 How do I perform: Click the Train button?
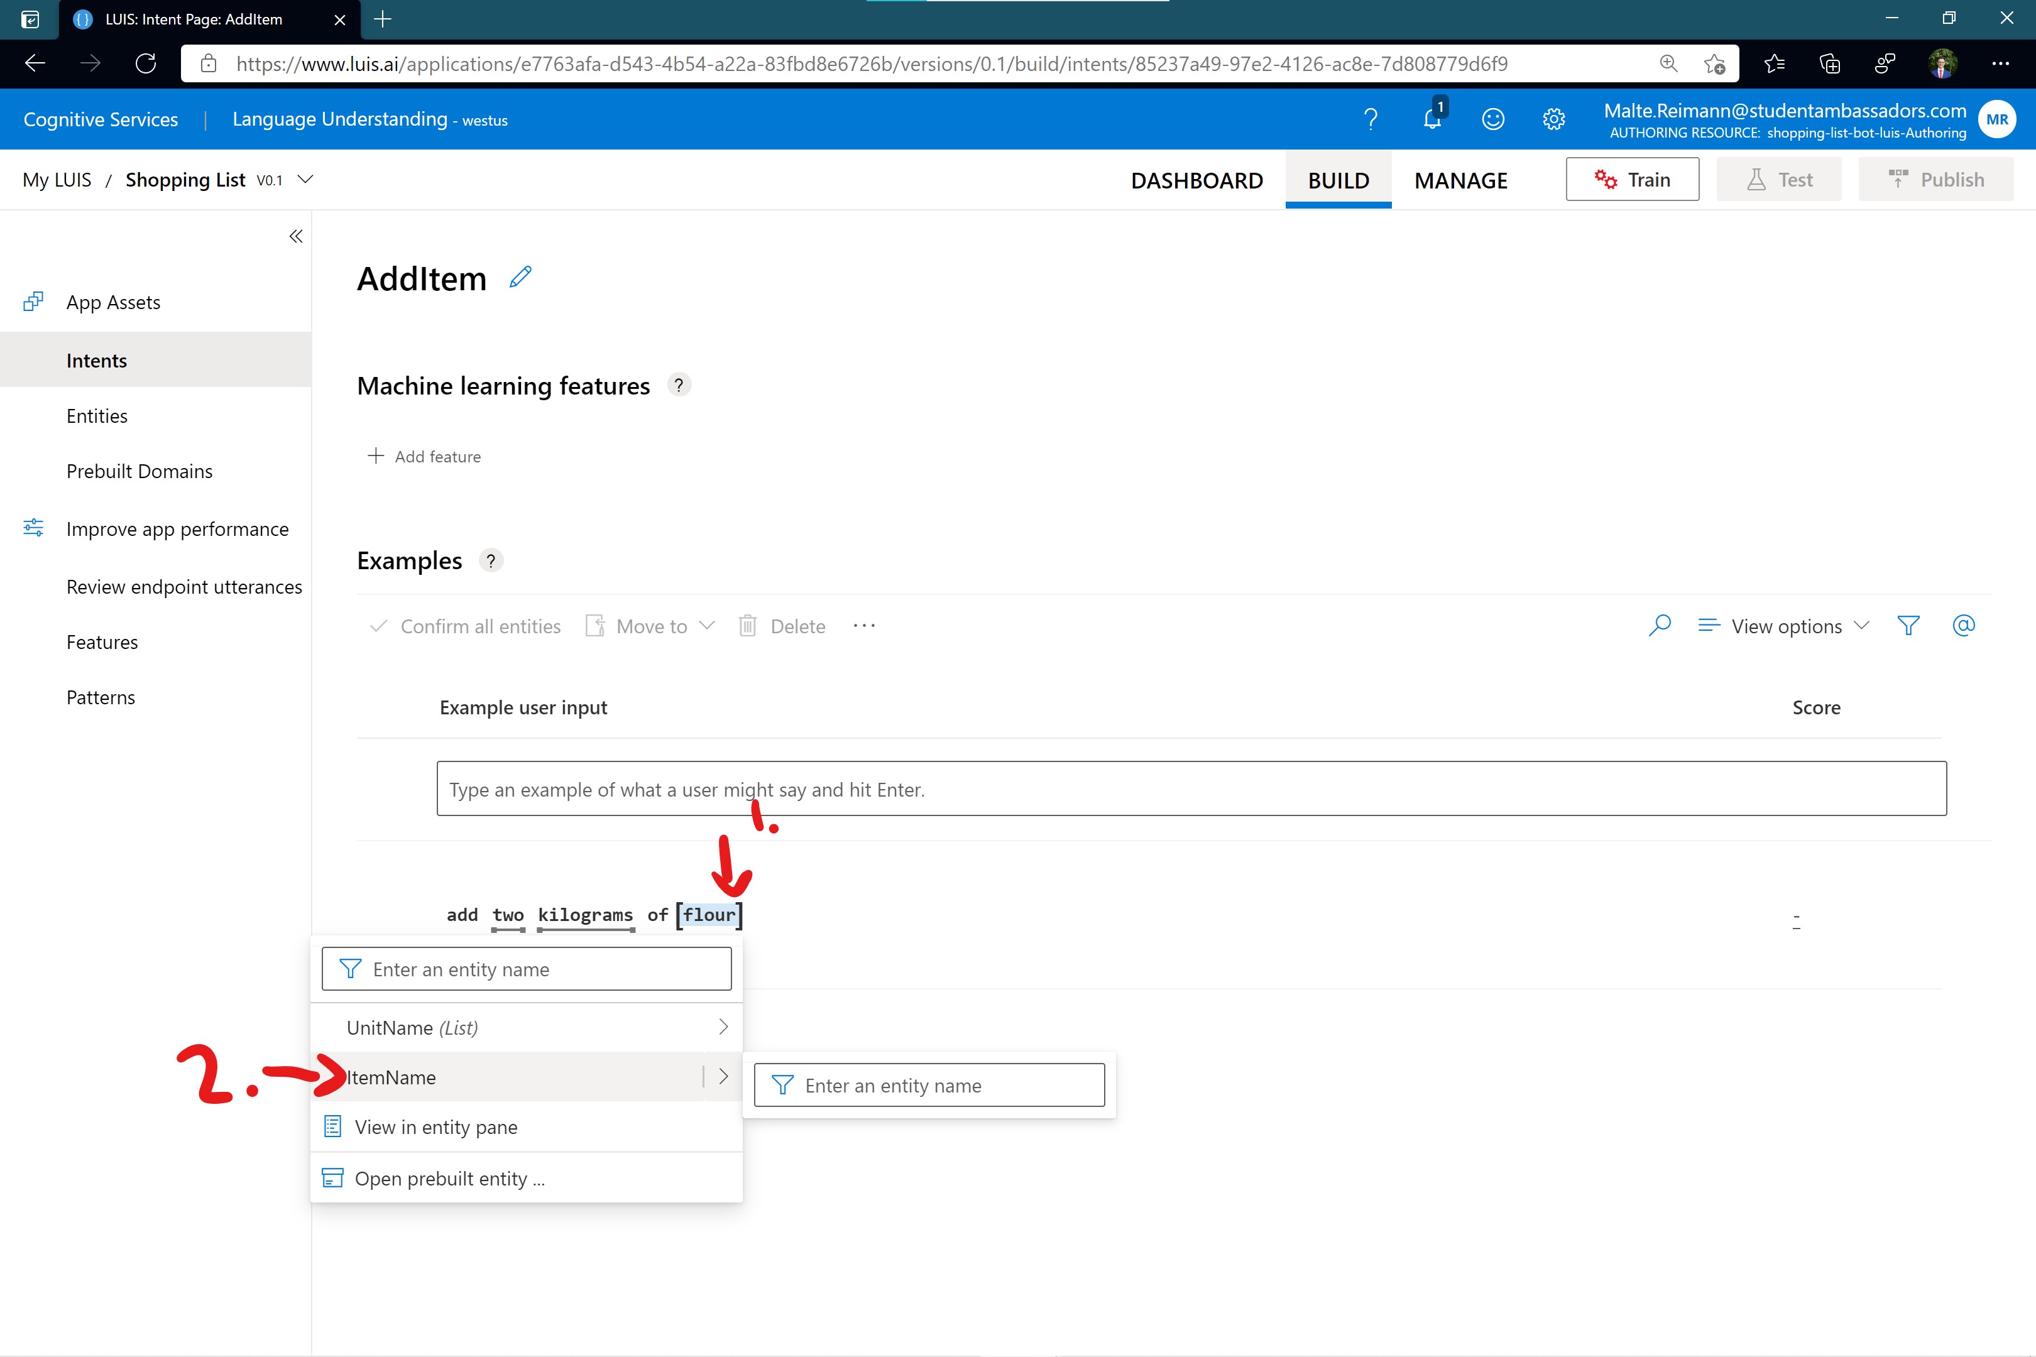1632,179
